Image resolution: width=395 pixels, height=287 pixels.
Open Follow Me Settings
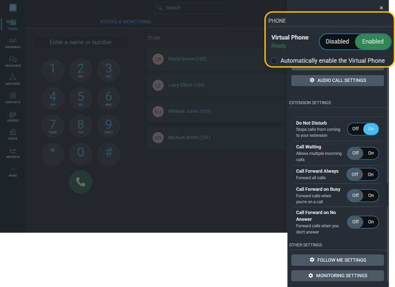coord(338,260)
